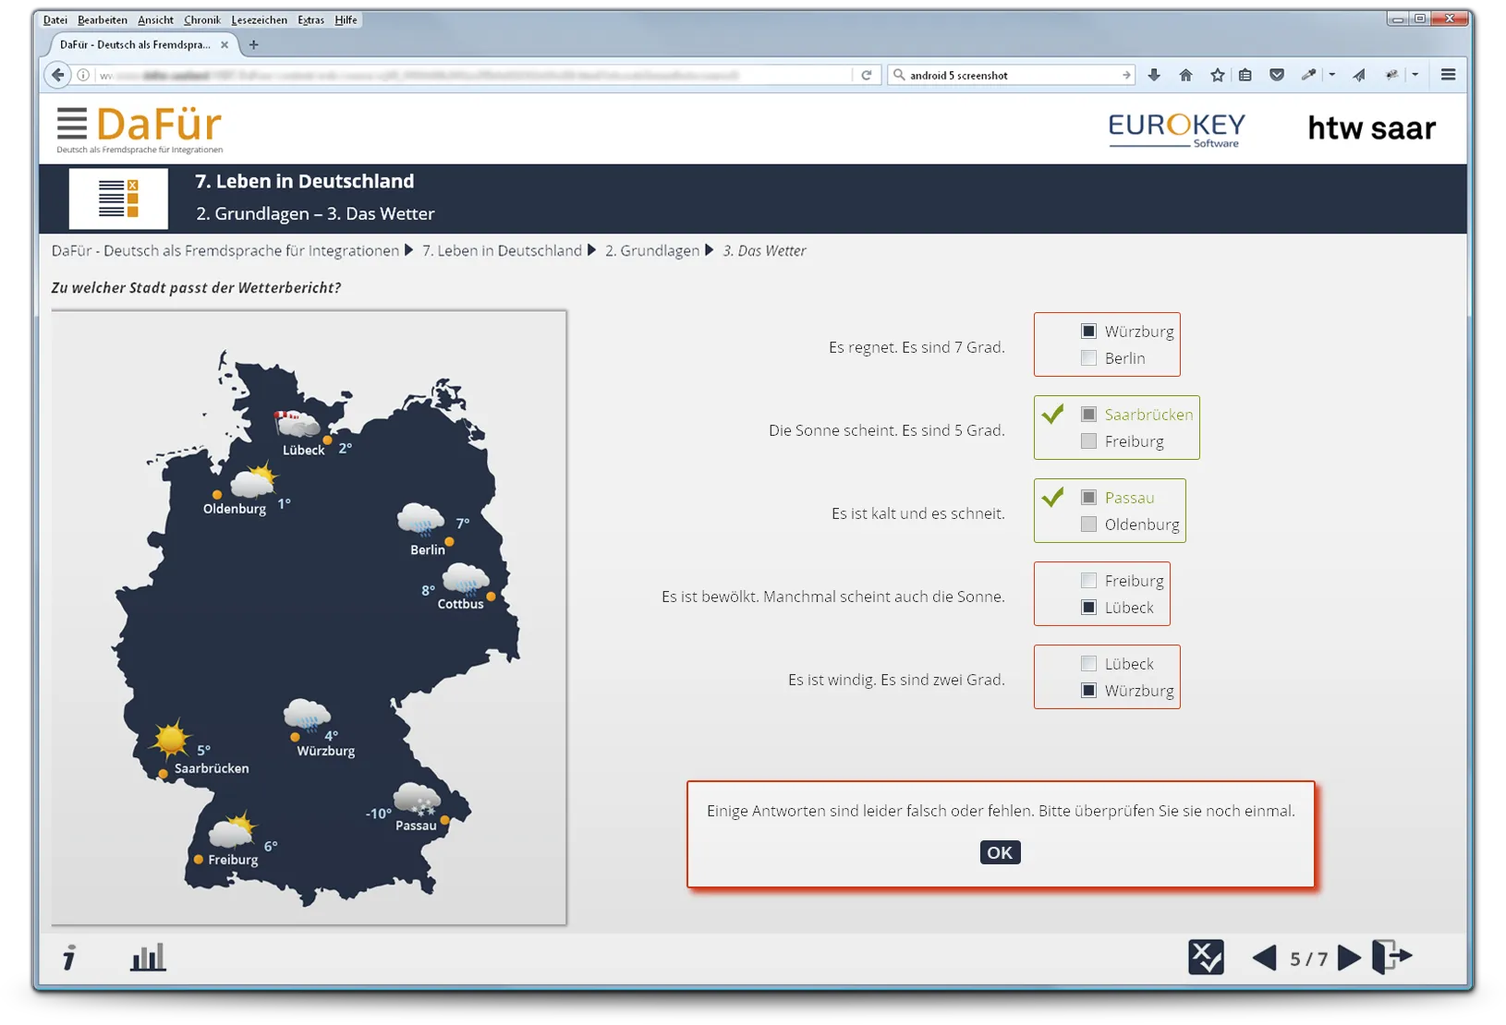
Task: Bookmark this page with the star icon
Action: [x=1217, y=76]
